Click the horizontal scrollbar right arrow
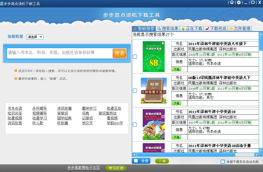 click(256, 155)
